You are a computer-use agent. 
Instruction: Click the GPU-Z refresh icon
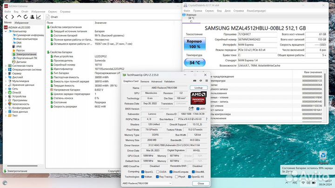201,81
